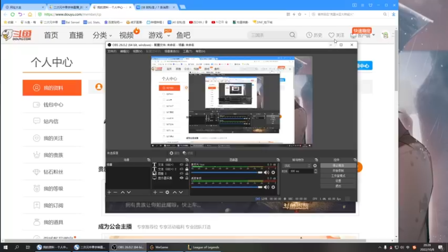Viewport: 448px width, 252px height.
Task: Toggle visibility of 文本 (GDI+) 2 source
Action: (x=181, y=169)
